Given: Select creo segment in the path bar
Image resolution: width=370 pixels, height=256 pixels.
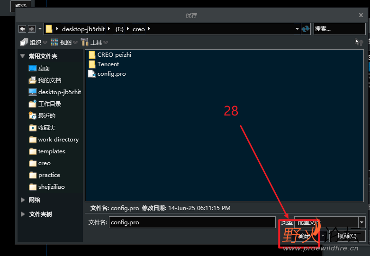Looking at the screenshot, I should tap(138, 29).
